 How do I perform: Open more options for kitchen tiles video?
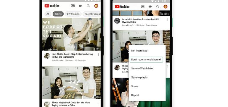[167, 19]
